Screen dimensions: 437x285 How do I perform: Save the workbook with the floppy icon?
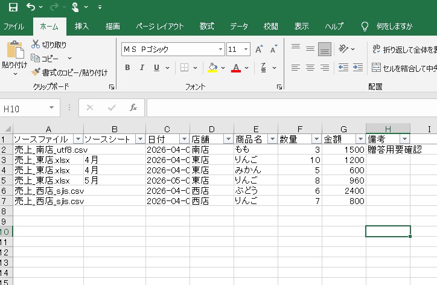13,7
